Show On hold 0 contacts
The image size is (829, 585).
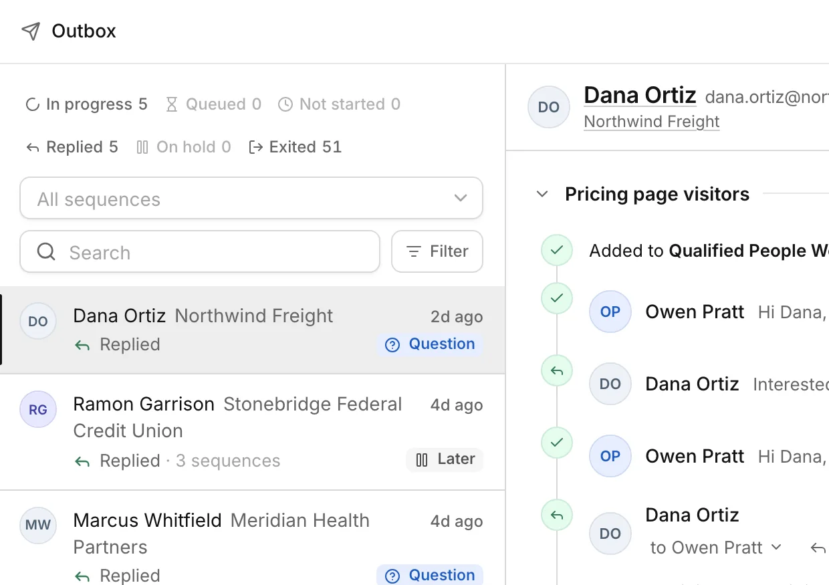[x=183, y=147]
